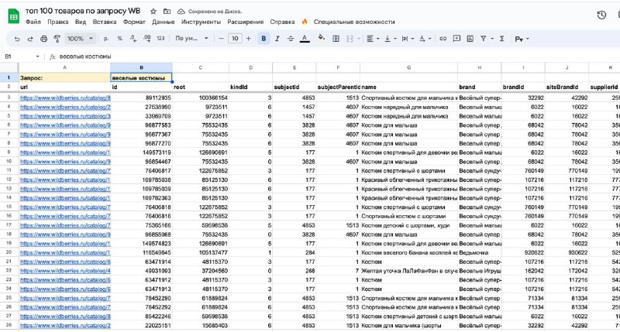Select cell containing id 89112935
620x332 pixels.
point(141,98)
